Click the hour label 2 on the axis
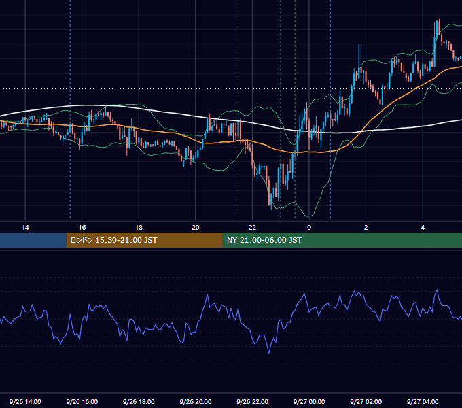 coord(366,228)
